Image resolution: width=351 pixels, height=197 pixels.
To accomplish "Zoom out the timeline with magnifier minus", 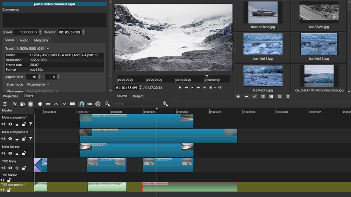I will pyautogui.click(x=107, y=104).
